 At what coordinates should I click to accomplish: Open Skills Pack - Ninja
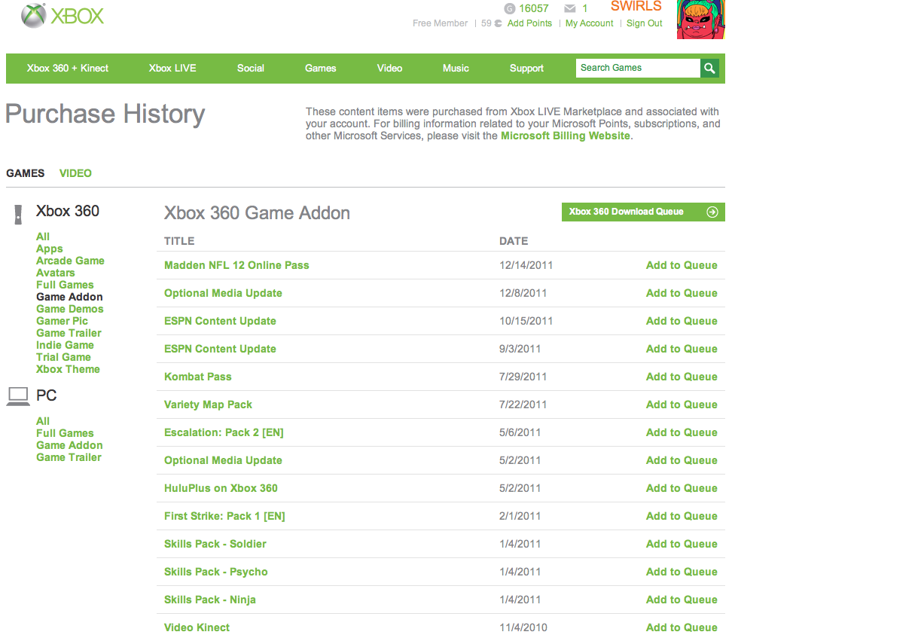pyautogui.click(x=210, y=600)
